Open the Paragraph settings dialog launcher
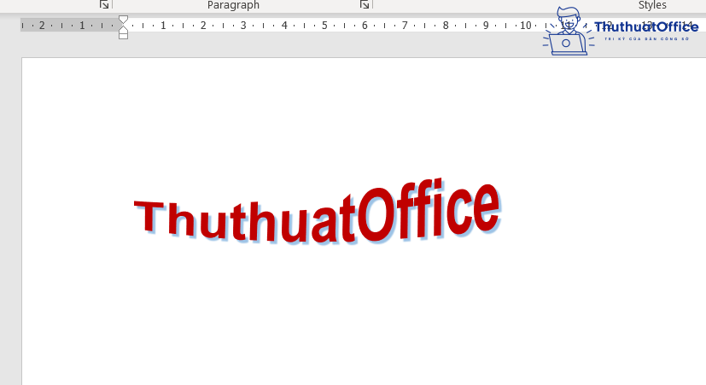 click(365, 4)
